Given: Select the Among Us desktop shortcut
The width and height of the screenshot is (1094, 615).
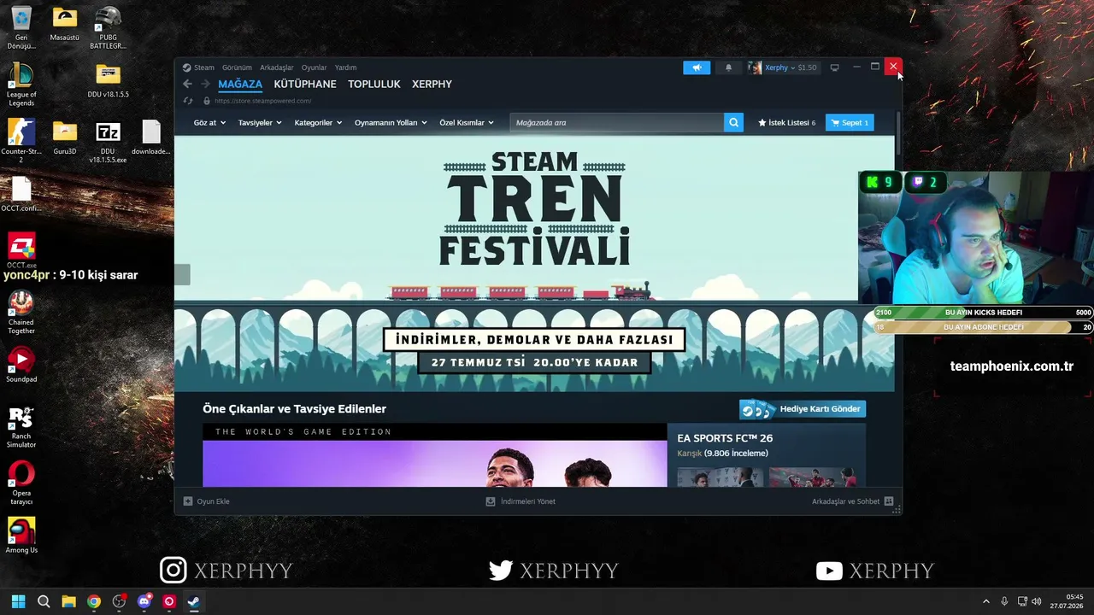Looking at the screenshot, I should (21, 536).
